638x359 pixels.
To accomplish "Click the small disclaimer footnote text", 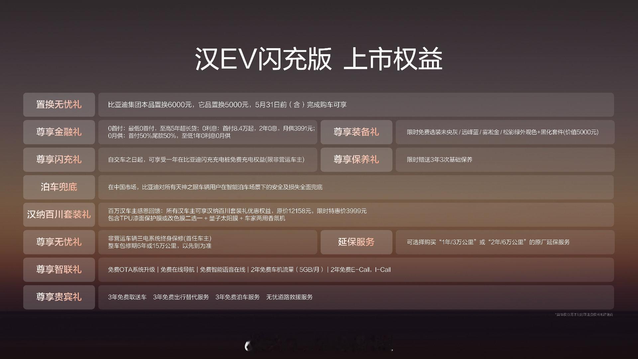I will click(x=584, y=314).
